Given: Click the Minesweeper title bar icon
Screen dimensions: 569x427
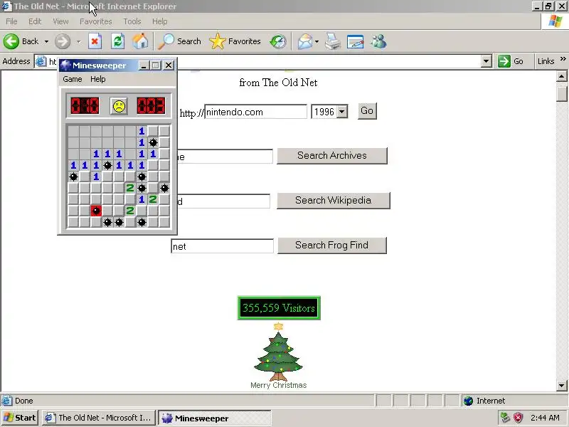Looking at the screenshot, I should (x=65, y=65).
